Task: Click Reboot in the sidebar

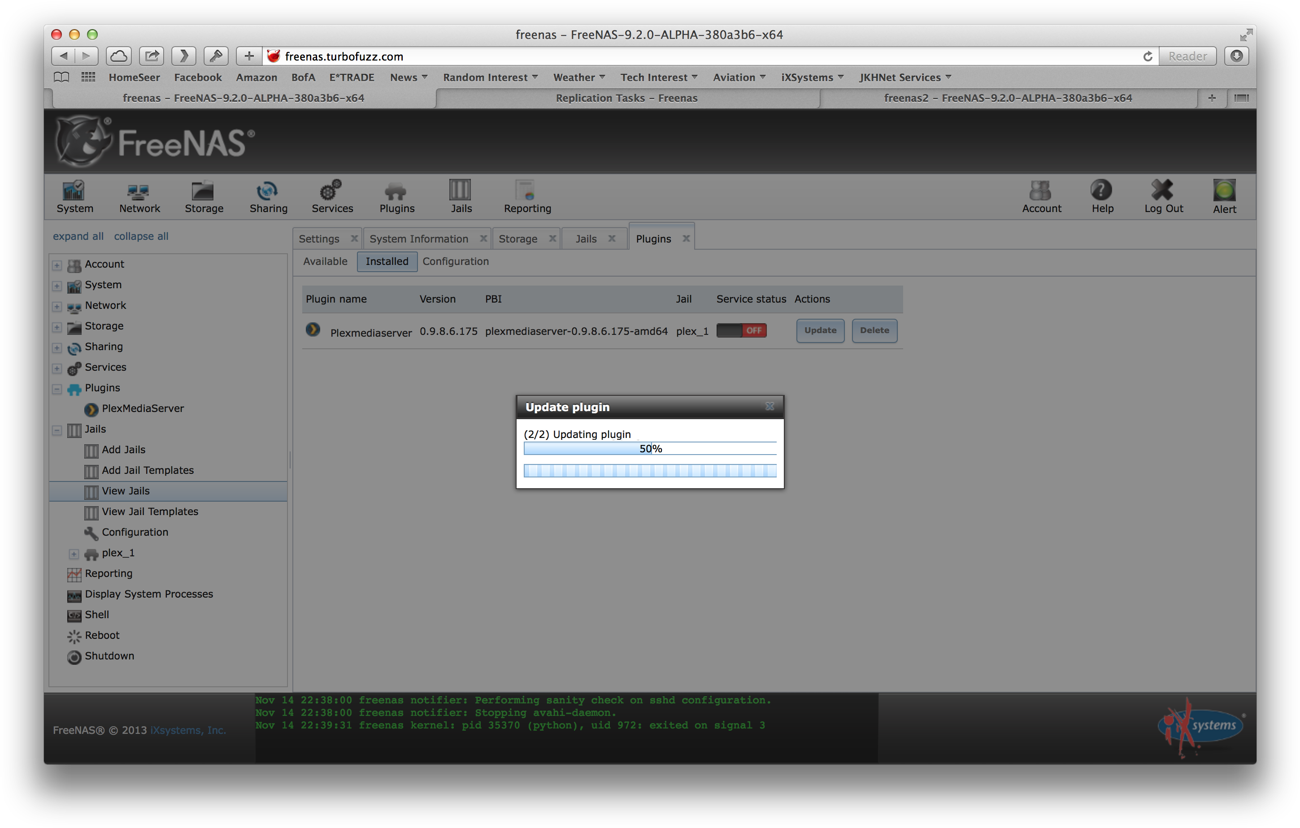Action: [x=101, y=635]
